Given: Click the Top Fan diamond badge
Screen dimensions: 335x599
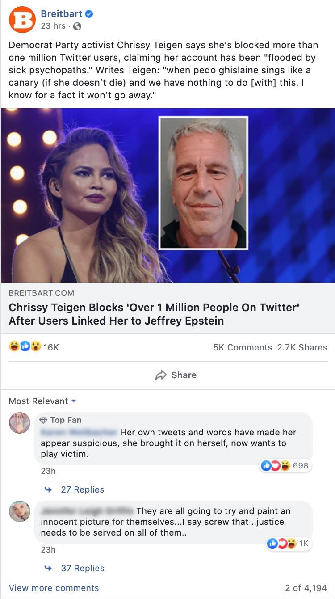Looking at the screenshot, I should point(44,420).
